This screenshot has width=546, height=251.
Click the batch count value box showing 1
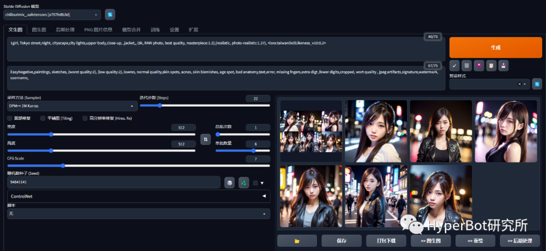(x=258, y=128)
